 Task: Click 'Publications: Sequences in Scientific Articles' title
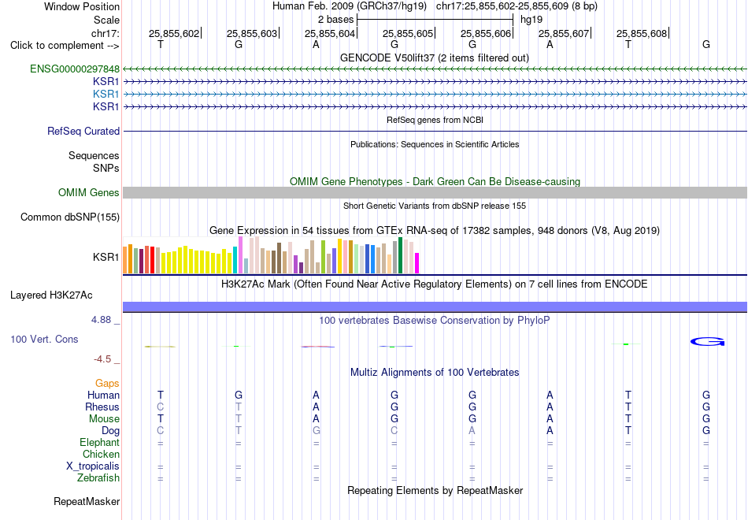(435, 145)
